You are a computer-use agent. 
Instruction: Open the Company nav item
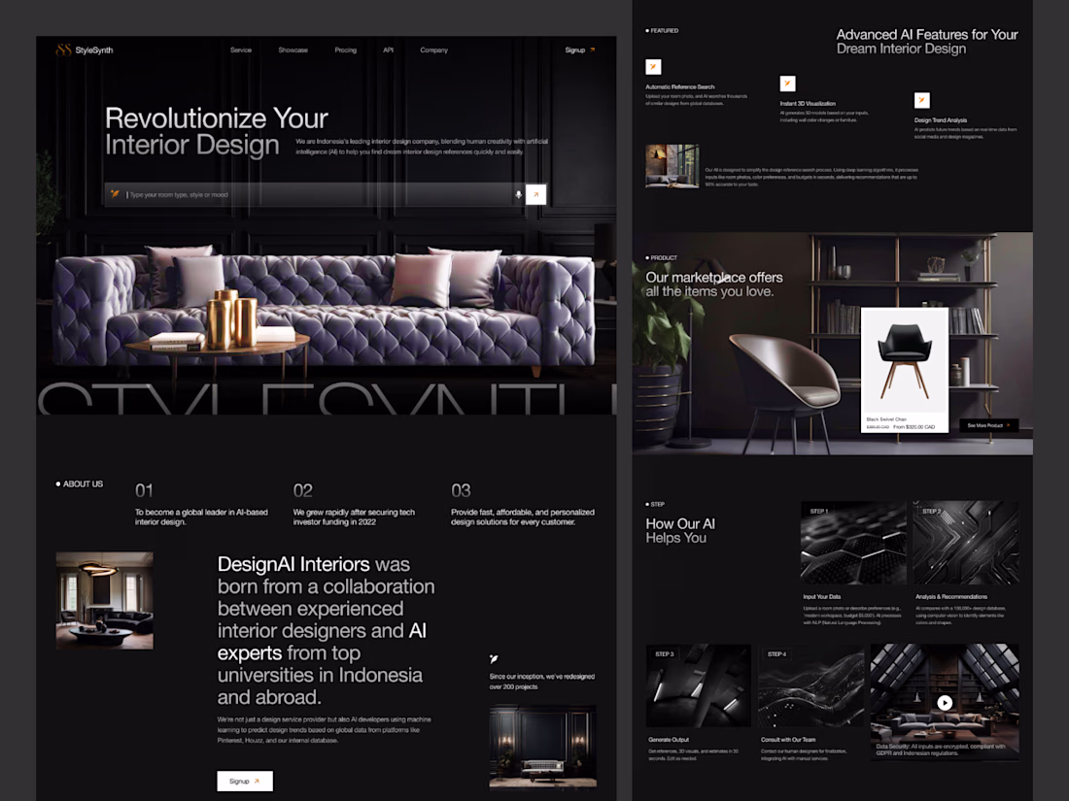433,50
